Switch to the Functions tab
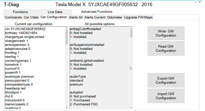 pos(20,12)
